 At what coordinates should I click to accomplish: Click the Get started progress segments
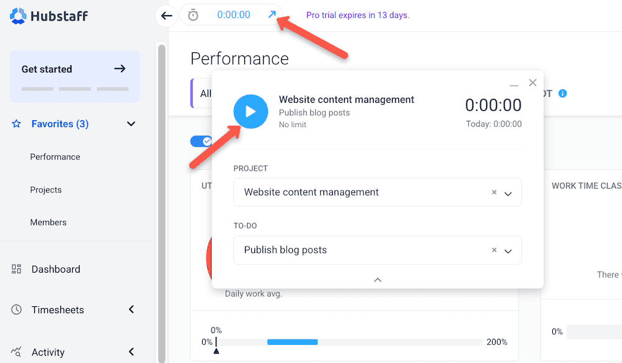point(75,89)
